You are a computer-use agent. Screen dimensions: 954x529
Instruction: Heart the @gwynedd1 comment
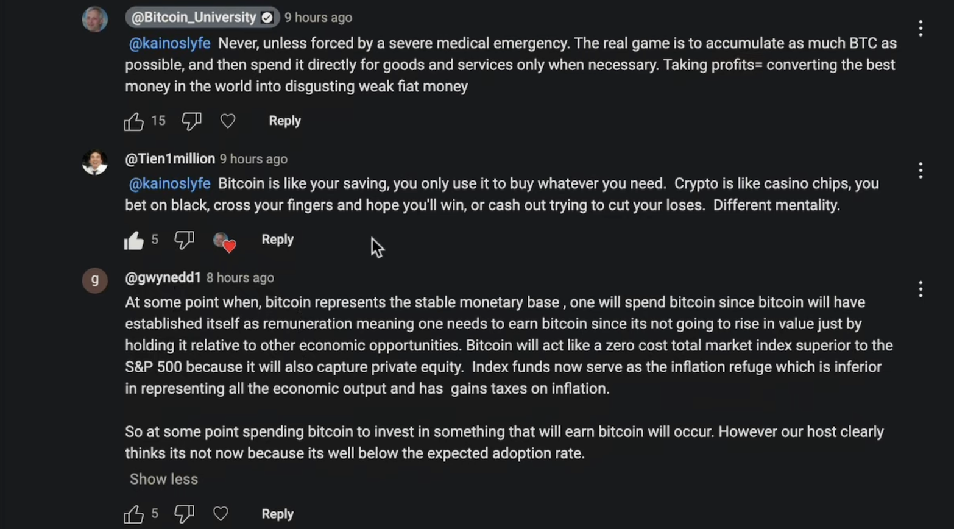coord(221,514)
